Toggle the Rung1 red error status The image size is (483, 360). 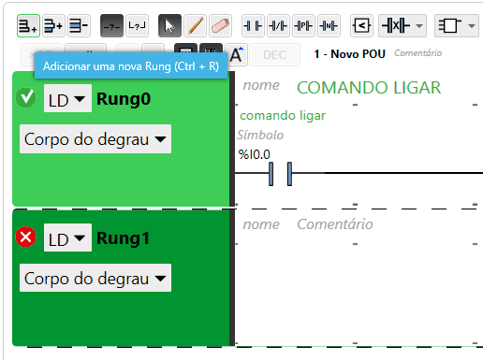click(x=25, y=237)
